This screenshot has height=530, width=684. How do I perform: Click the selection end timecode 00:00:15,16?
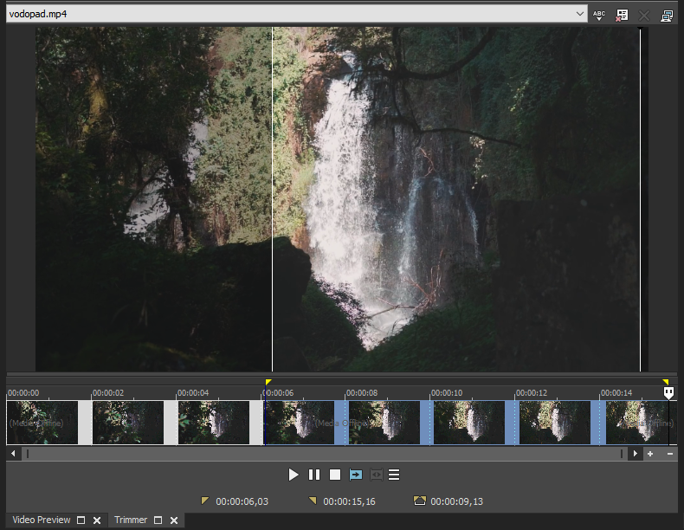pos(349,501)
